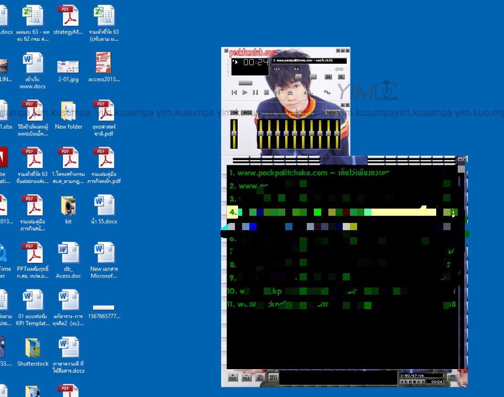
Task: Open the + FILE add menu in playlist
Action: (233, 377)
